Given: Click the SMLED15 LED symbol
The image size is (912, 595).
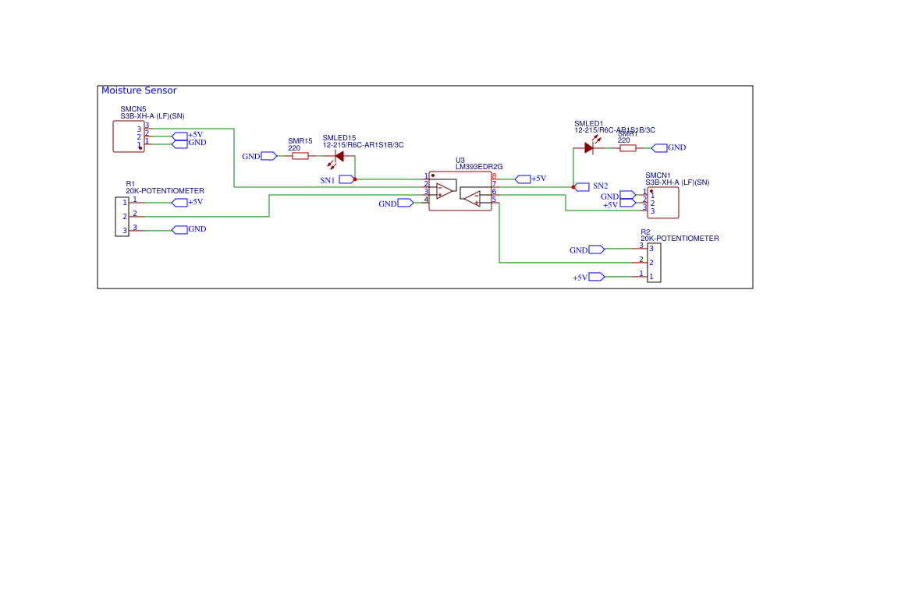Looking at the screenshot, I should click(337, 158).
